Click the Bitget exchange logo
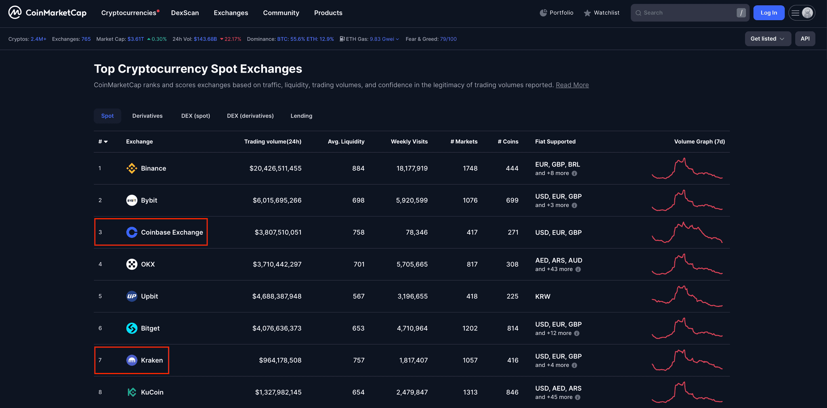 [132, 328]
